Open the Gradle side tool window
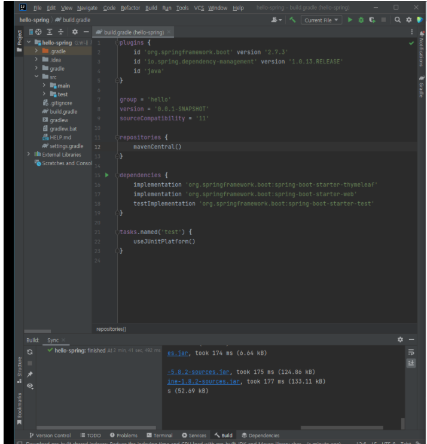Screen dimensions: 427x444 click(x=422, y=87)
